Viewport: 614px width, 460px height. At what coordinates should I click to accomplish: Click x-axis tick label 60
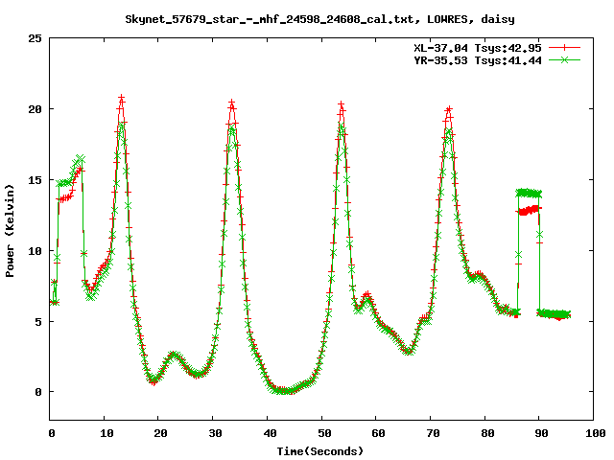point(378,433)
